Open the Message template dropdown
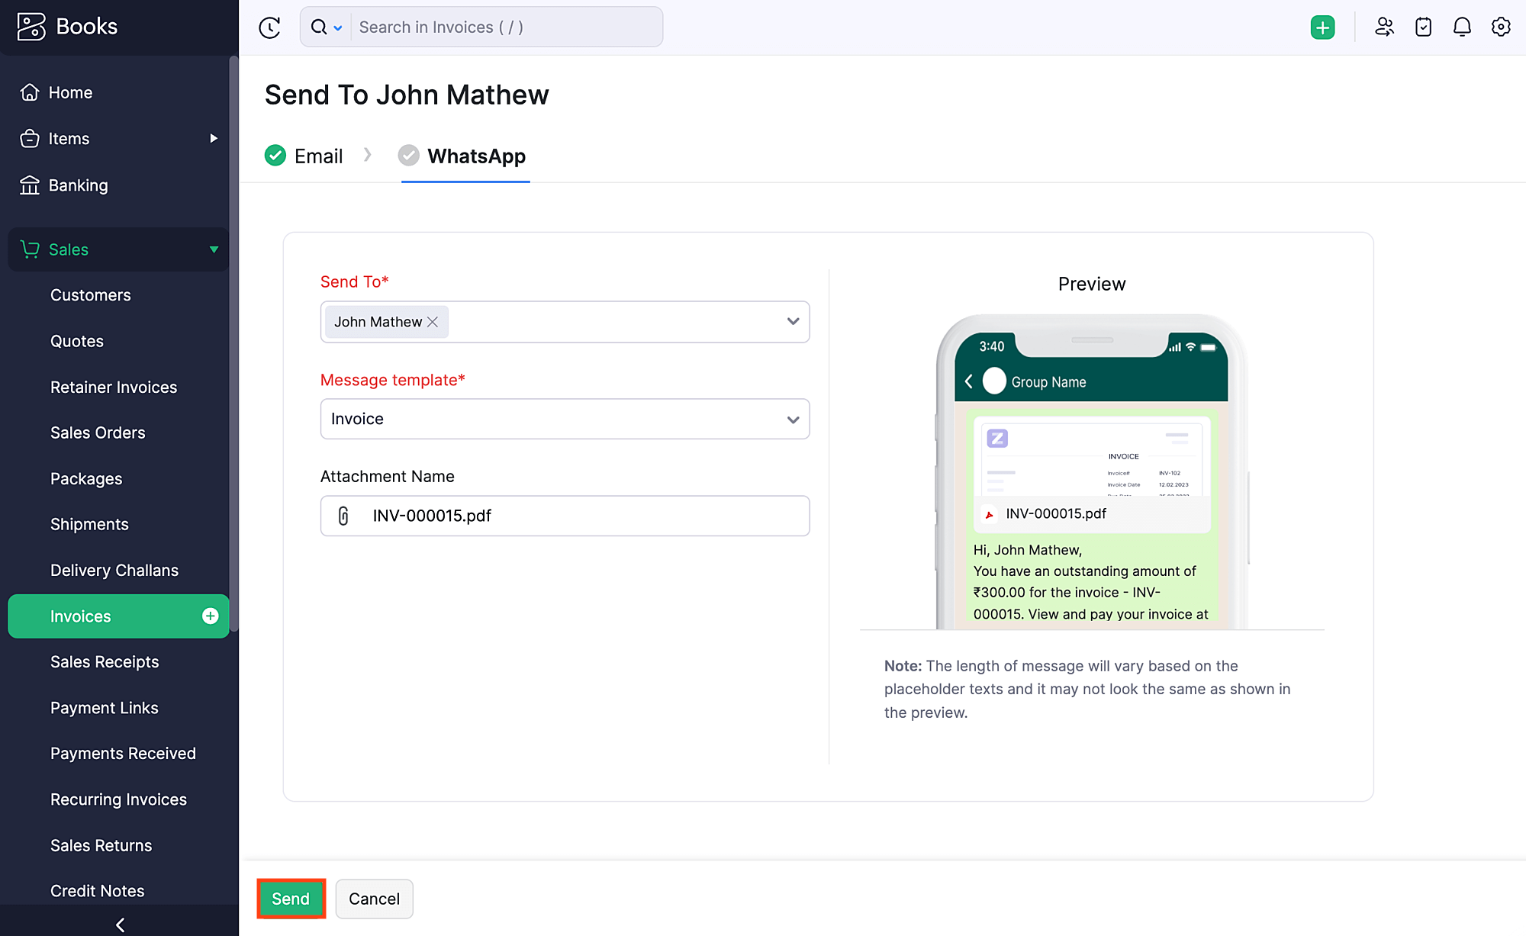Screen dimensions: 1526x936 click(793, 419)
